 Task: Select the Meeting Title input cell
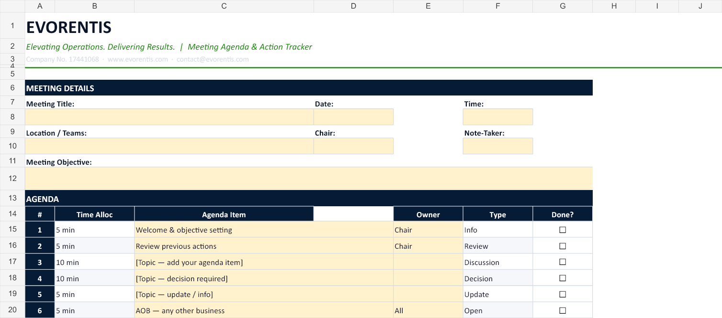(169, 117)
